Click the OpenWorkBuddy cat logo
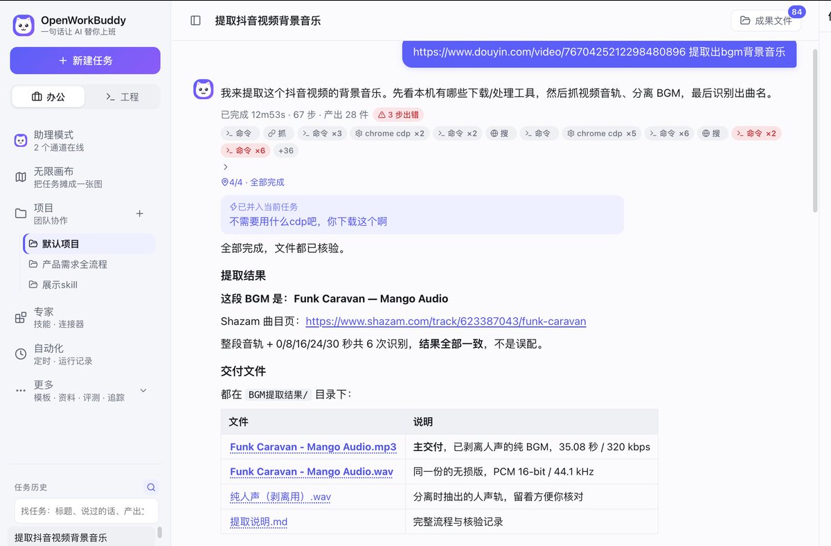The height and width of the screenshot is (546, 831). [x=24, y=25]
